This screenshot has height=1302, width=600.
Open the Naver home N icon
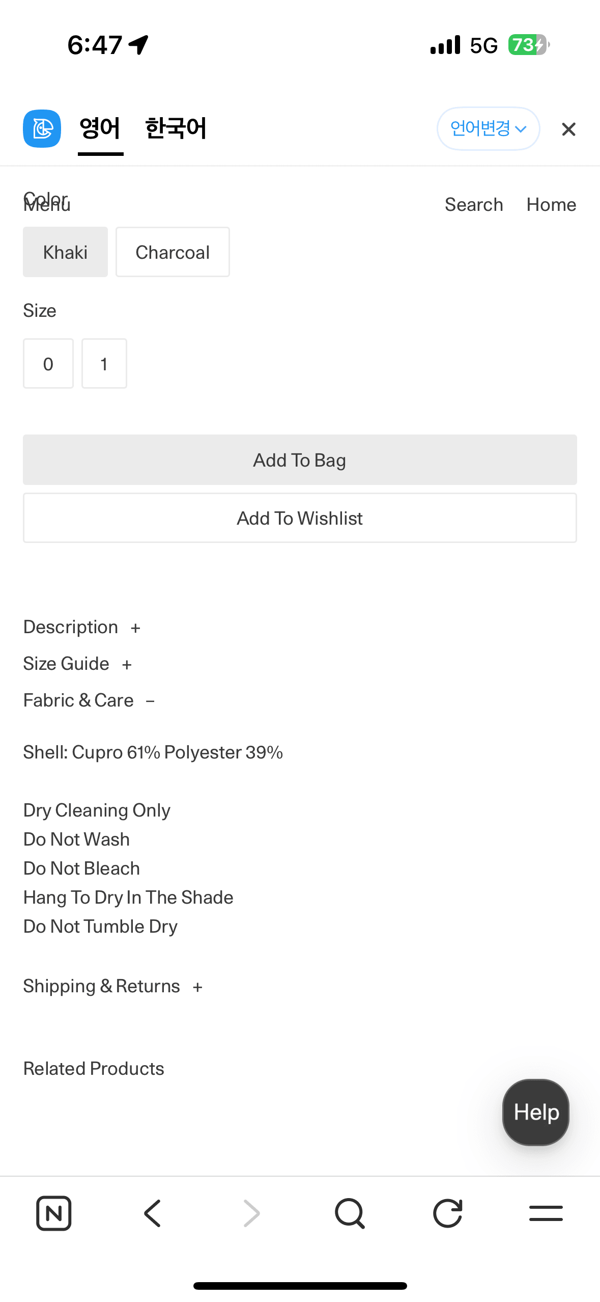pyautogui.click(x=53, y=1213)
